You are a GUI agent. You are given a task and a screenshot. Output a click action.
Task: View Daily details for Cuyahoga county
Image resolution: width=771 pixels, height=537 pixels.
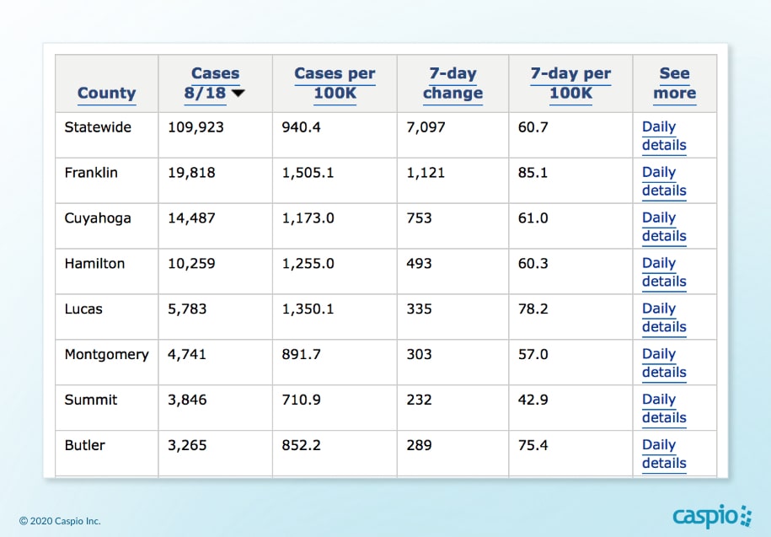click(x=663, y=227)
